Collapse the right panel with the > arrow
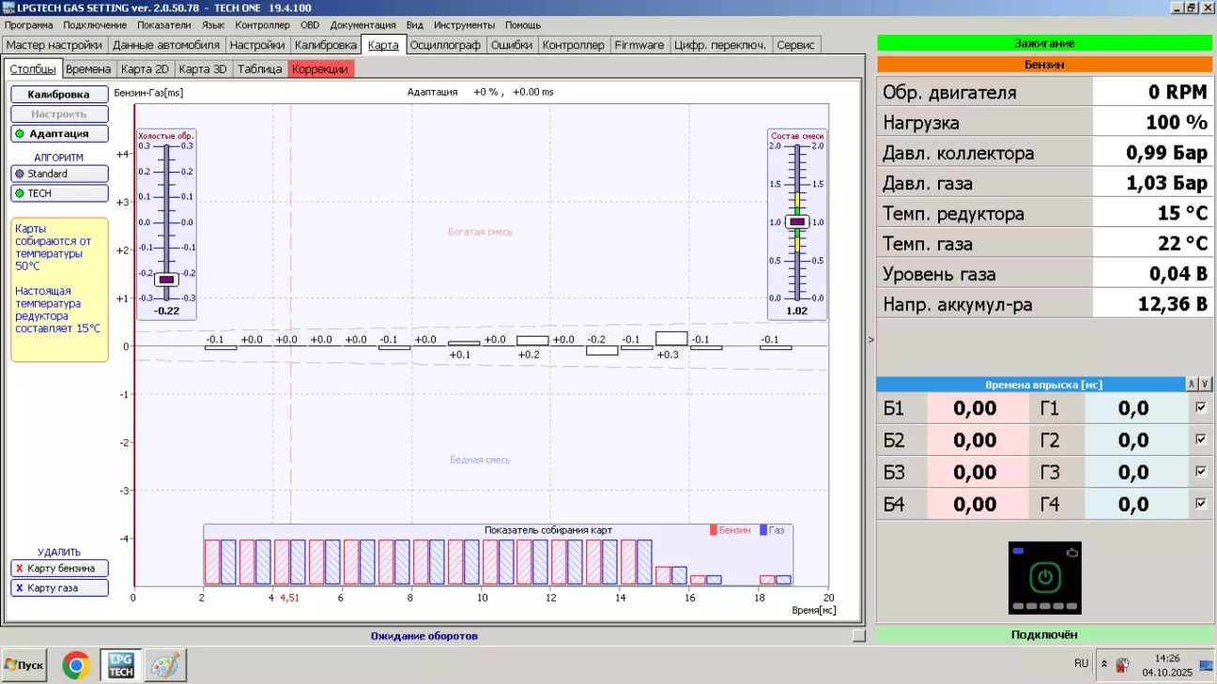The height and width of the screenshot is (684, 1217). click(870, 341)
